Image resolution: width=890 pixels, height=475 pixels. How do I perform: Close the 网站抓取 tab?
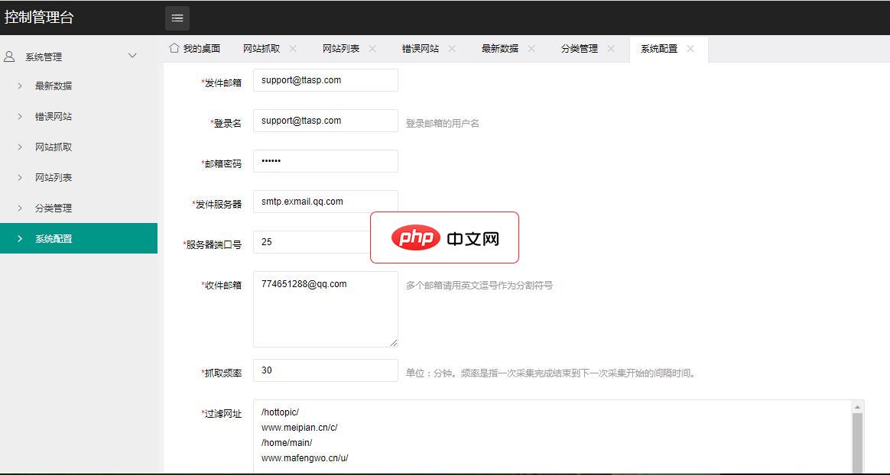[x=293, y=49]
